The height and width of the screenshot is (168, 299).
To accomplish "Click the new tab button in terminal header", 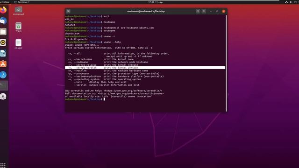I will pyautogui.click(x=68, y=11).
